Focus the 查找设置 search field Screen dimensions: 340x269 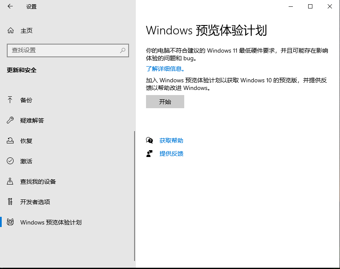click(x=68, y=50)
